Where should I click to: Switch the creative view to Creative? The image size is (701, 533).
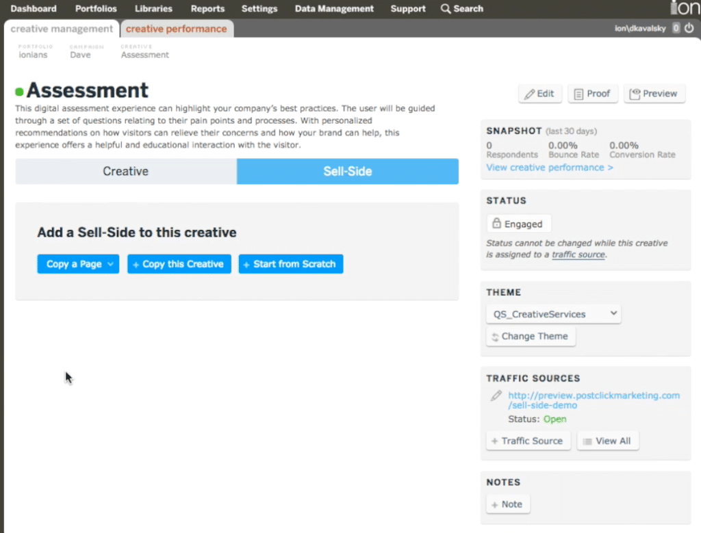point(125,171)
